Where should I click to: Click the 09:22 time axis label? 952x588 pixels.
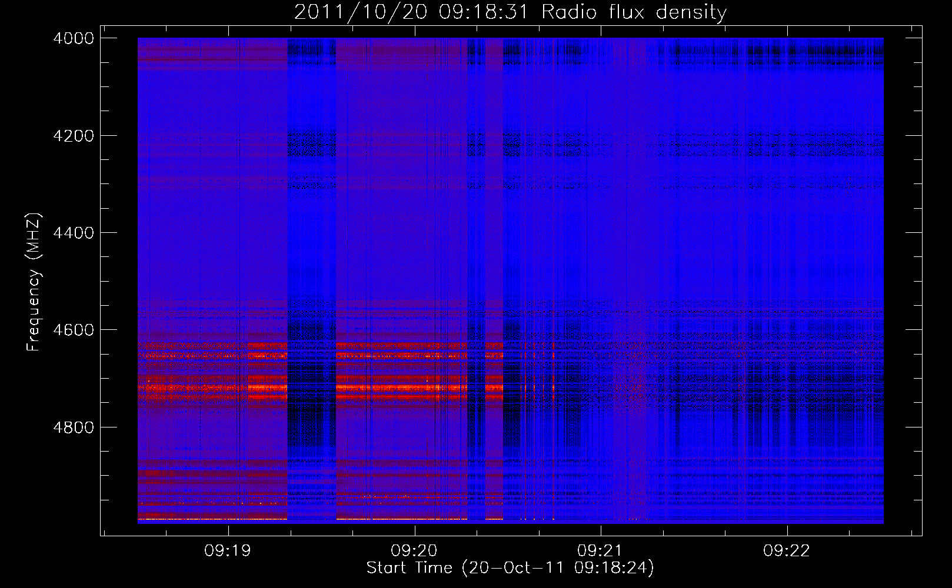tap(787, 551)
